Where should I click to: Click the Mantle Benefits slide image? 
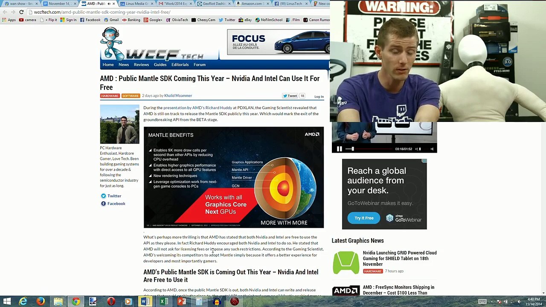234,177
